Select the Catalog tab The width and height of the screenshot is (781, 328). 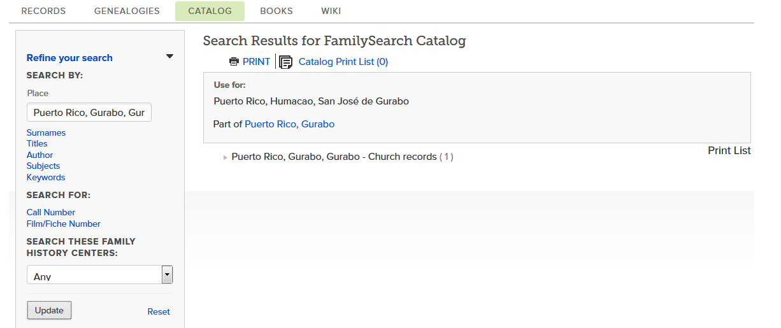tap(210, 11)
